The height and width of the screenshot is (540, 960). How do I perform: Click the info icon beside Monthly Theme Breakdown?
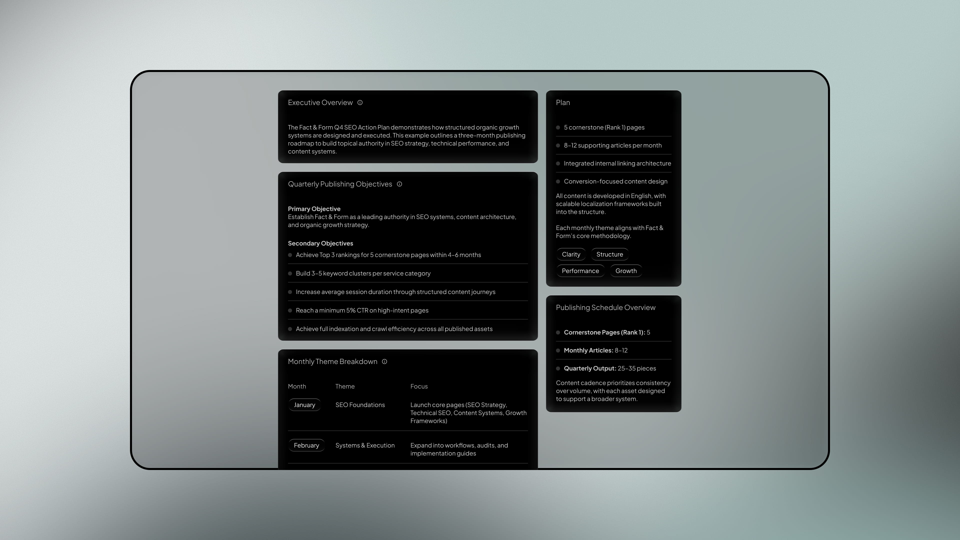[384, 361]
